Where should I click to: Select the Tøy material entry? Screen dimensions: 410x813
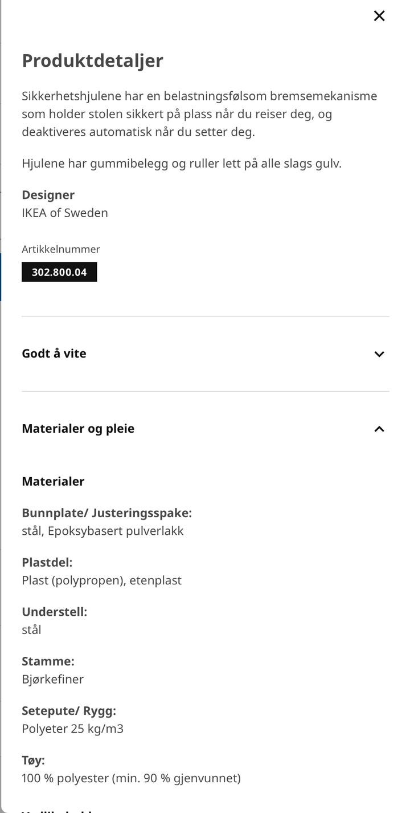coord(32,760)
